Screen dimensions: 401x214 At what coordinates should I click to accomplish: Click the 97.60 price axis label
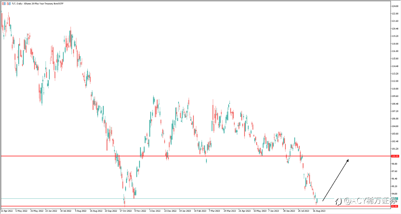[395, 171]
